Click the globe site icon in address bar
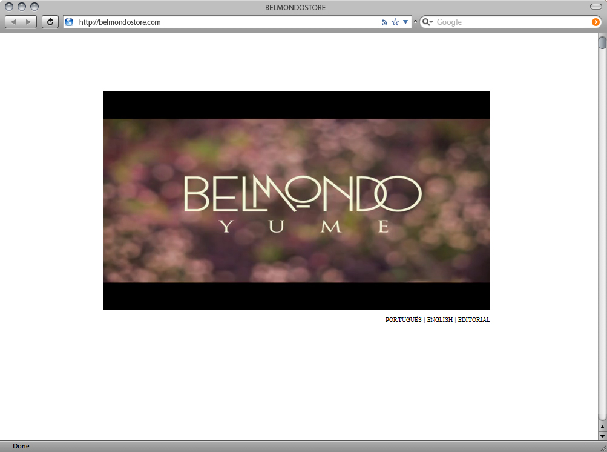This screenshot has height=452, width=607. coord(70,22)
